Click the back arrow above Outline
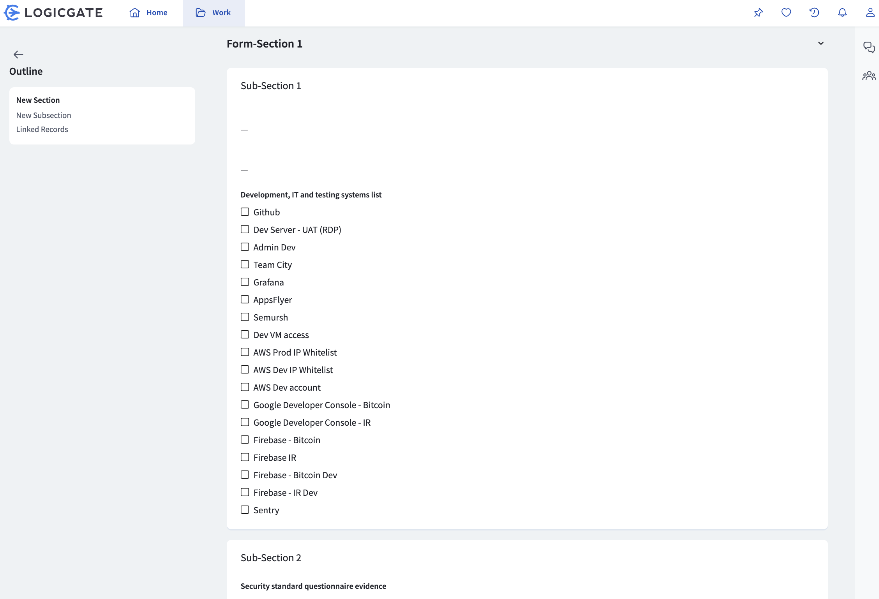 click(18, 55)
